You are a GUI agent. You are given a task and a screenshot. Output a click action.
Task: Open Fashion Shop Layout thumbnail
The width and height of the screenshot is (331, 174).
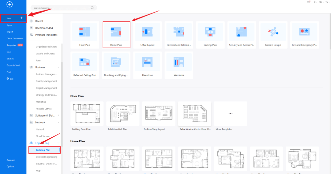[x=159, y=114]
